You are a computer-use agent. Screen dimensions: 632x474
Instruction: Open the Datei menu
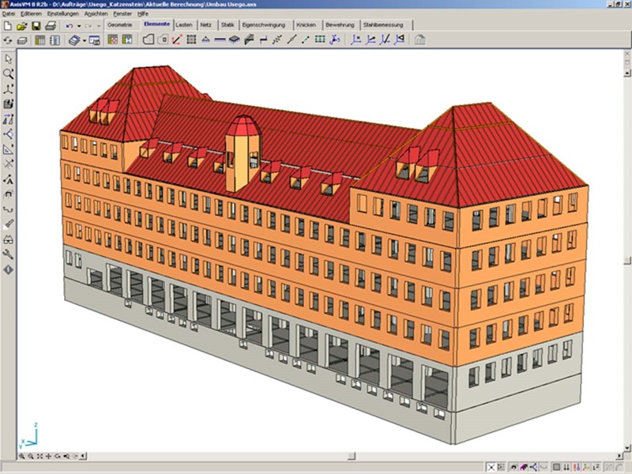pos(9,14)
